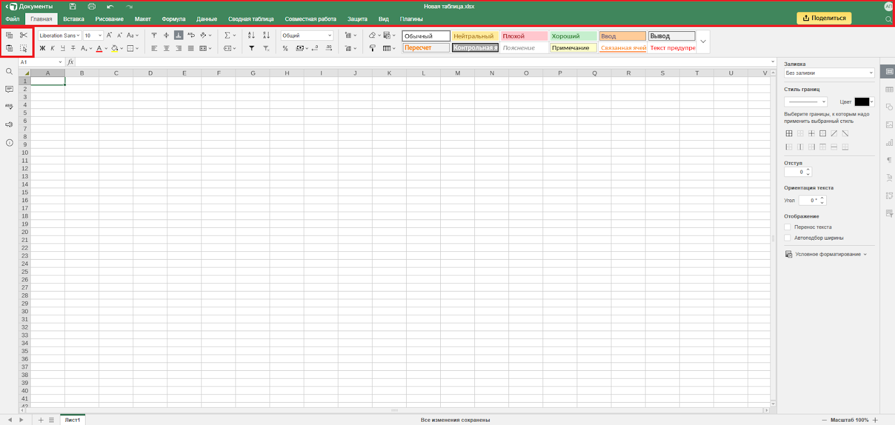This screenshot has width=895, height=425.
Task: Center text horizontally
Action: [x=166, y=49]
